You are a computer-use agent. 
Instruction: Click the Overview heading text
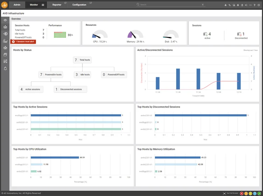16,19
